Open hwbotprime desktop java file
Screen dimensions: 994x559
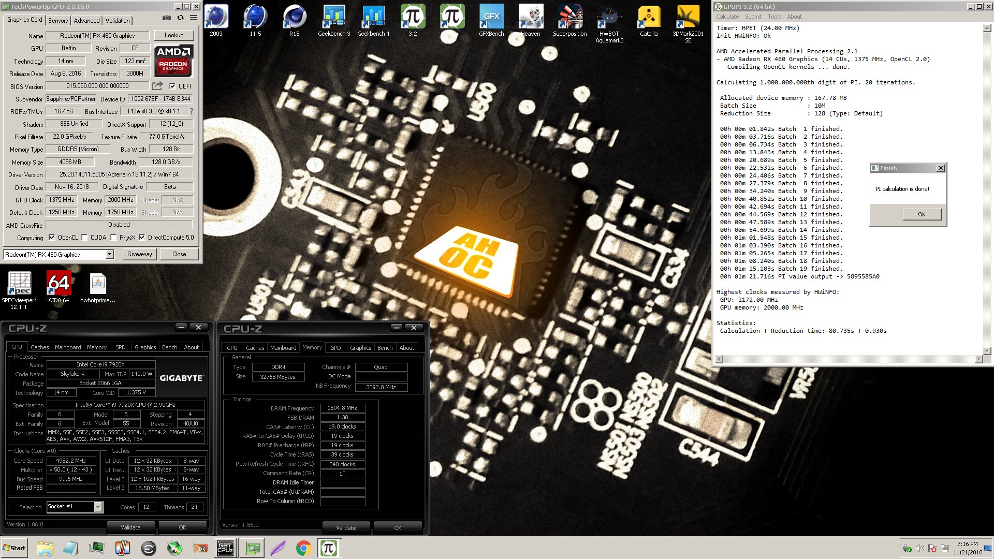(x=98, y=287)
